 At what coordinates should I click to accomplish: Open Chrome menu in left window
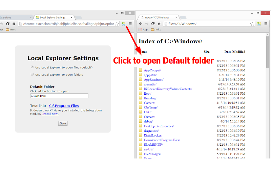pyautogui.click(x=130, y=24)
